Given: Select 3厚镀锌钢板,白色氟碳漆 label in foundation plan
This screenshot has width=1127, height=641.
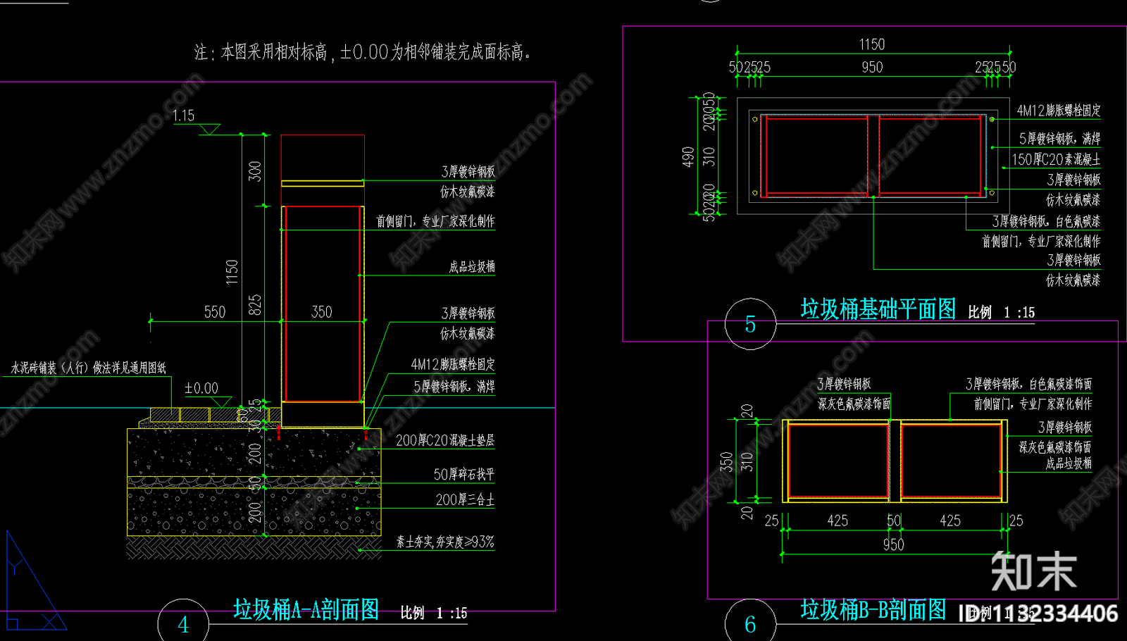Looking at the screenshot, I should (1046, 221).
